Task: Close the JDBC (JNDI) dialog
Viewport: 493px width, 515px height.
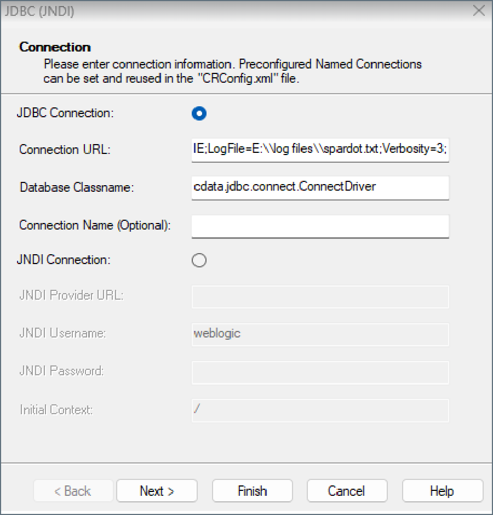Action: [x=479, y=10]
